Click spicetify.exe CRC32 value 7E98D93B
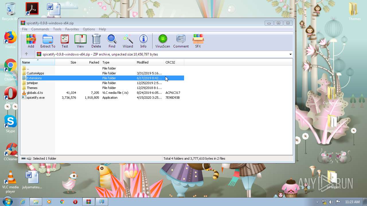The width and height of the screenshot is (367, 206). tap(173, 98)
